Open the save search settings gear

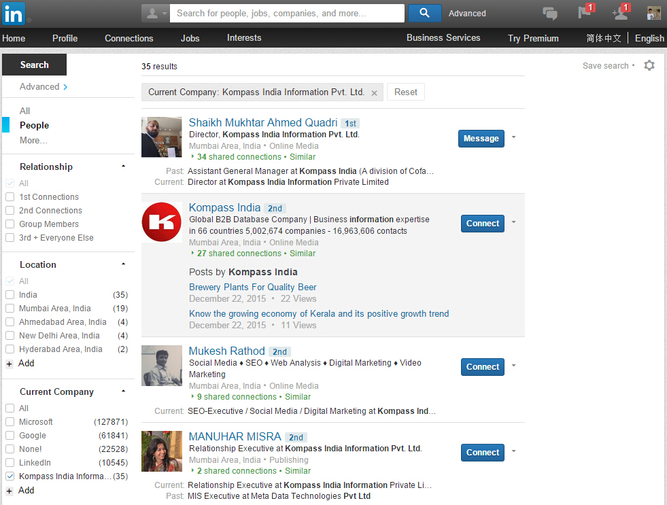click(x=649, y=65)
